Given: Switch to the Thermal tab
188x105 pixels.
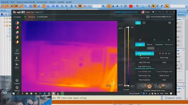Looking at the screenshot, I should coord(150,44).
